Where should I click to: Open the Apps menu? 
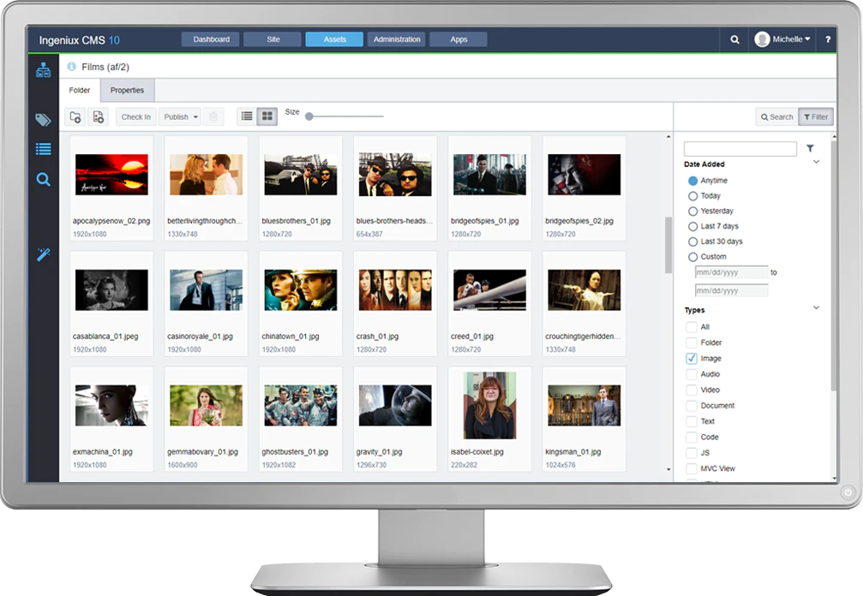458,39
